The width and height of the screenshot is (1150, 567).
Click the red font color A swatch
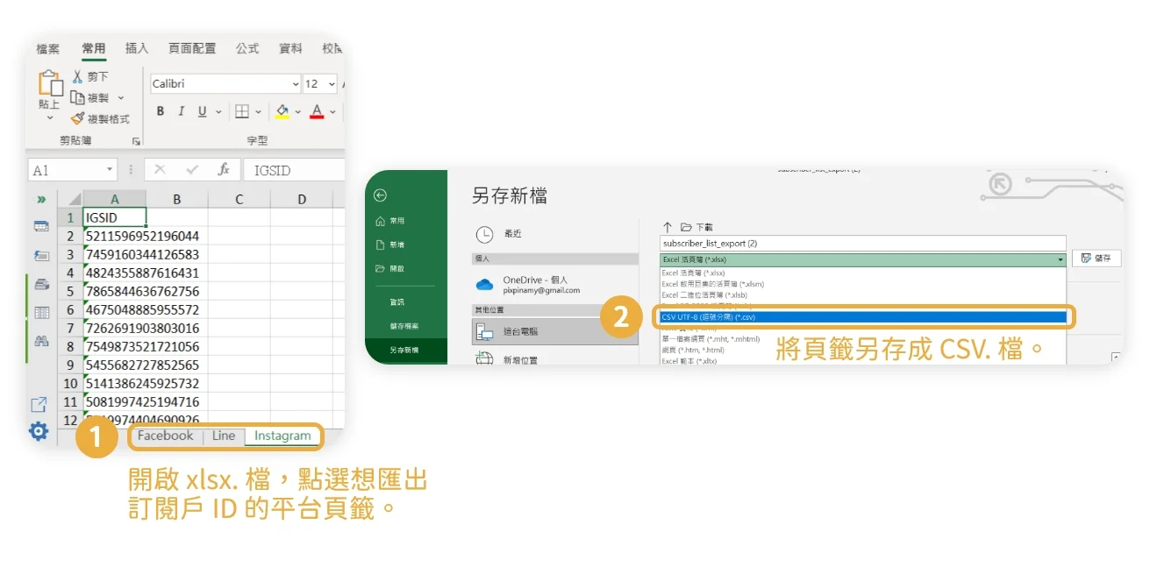click(317, 111)
